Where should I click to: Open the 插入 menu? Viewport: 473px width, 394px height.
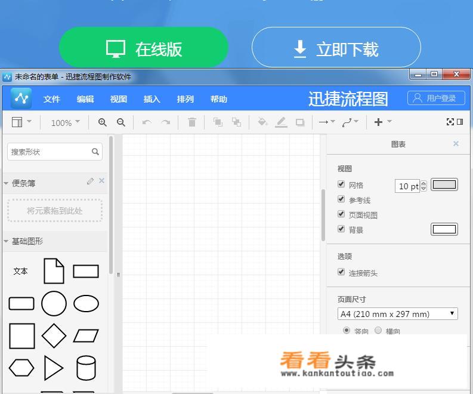152,99
